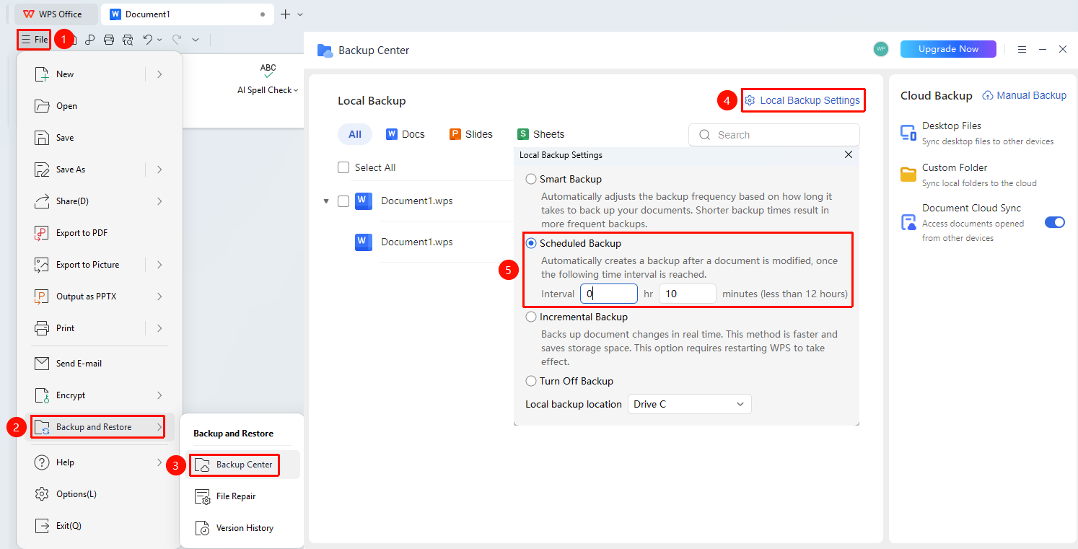The height and width of the screenshot is (549, 1078).
Task: Open the File menu button
Action: pos(34,39)
